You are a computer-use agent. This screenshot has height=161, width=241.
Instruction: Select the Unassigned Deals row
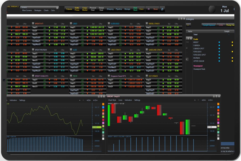[x=199, y=69]
